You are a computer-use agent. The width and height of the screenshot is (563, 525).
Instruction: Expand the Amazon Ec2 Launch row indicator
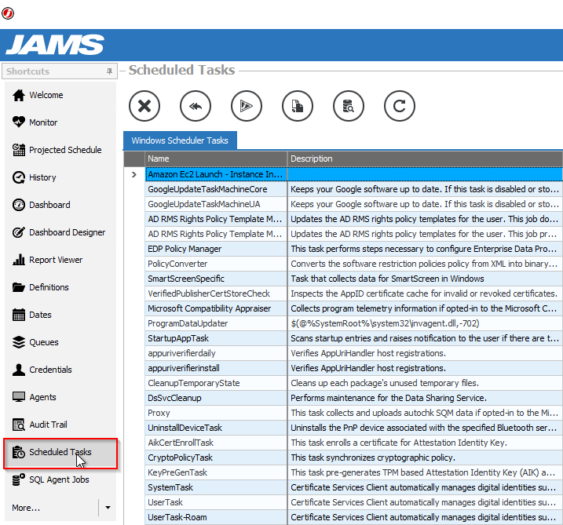[133, 174]
